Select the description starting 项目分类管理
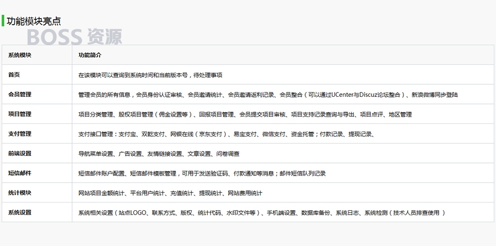 (245, 114)
